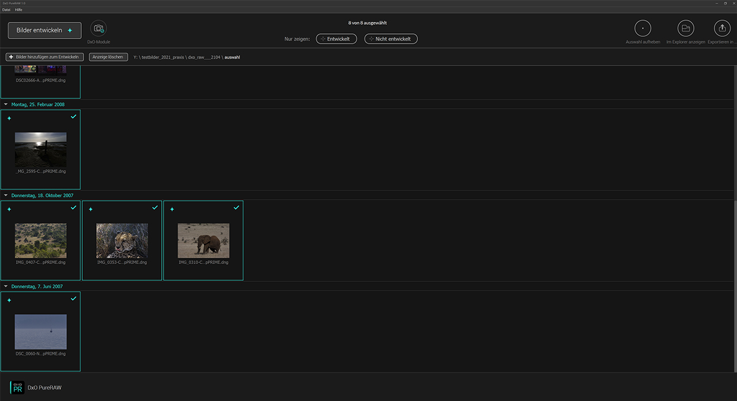Click Im Explorer anzeigen folder icon
Image resolution: width=737 pixels, height=401 pixels.
(685, 28)
